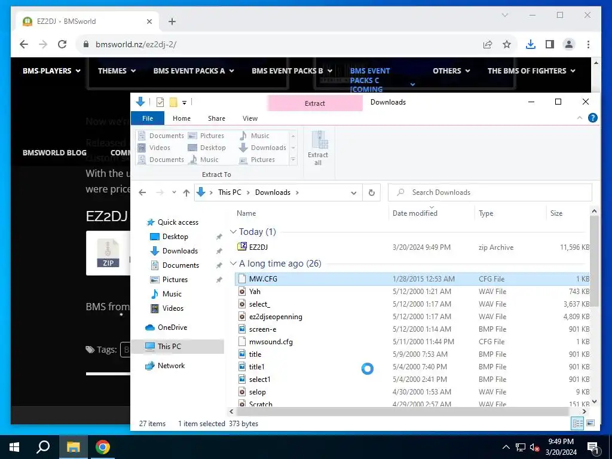This screenshot has height=459, width=612.
Task: Click Properties icon in quick access toolbar
Action: click(x=160, y=102)
